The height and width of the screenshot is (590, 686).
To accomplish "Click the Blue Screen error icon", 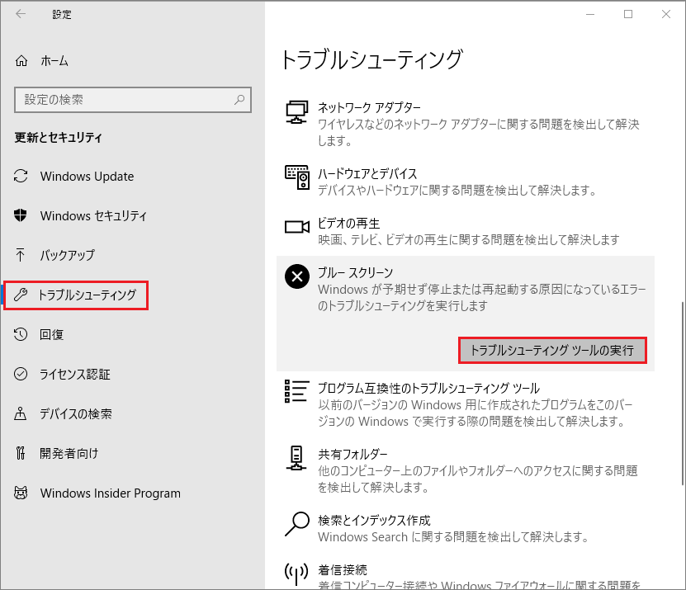I will 296,276.
